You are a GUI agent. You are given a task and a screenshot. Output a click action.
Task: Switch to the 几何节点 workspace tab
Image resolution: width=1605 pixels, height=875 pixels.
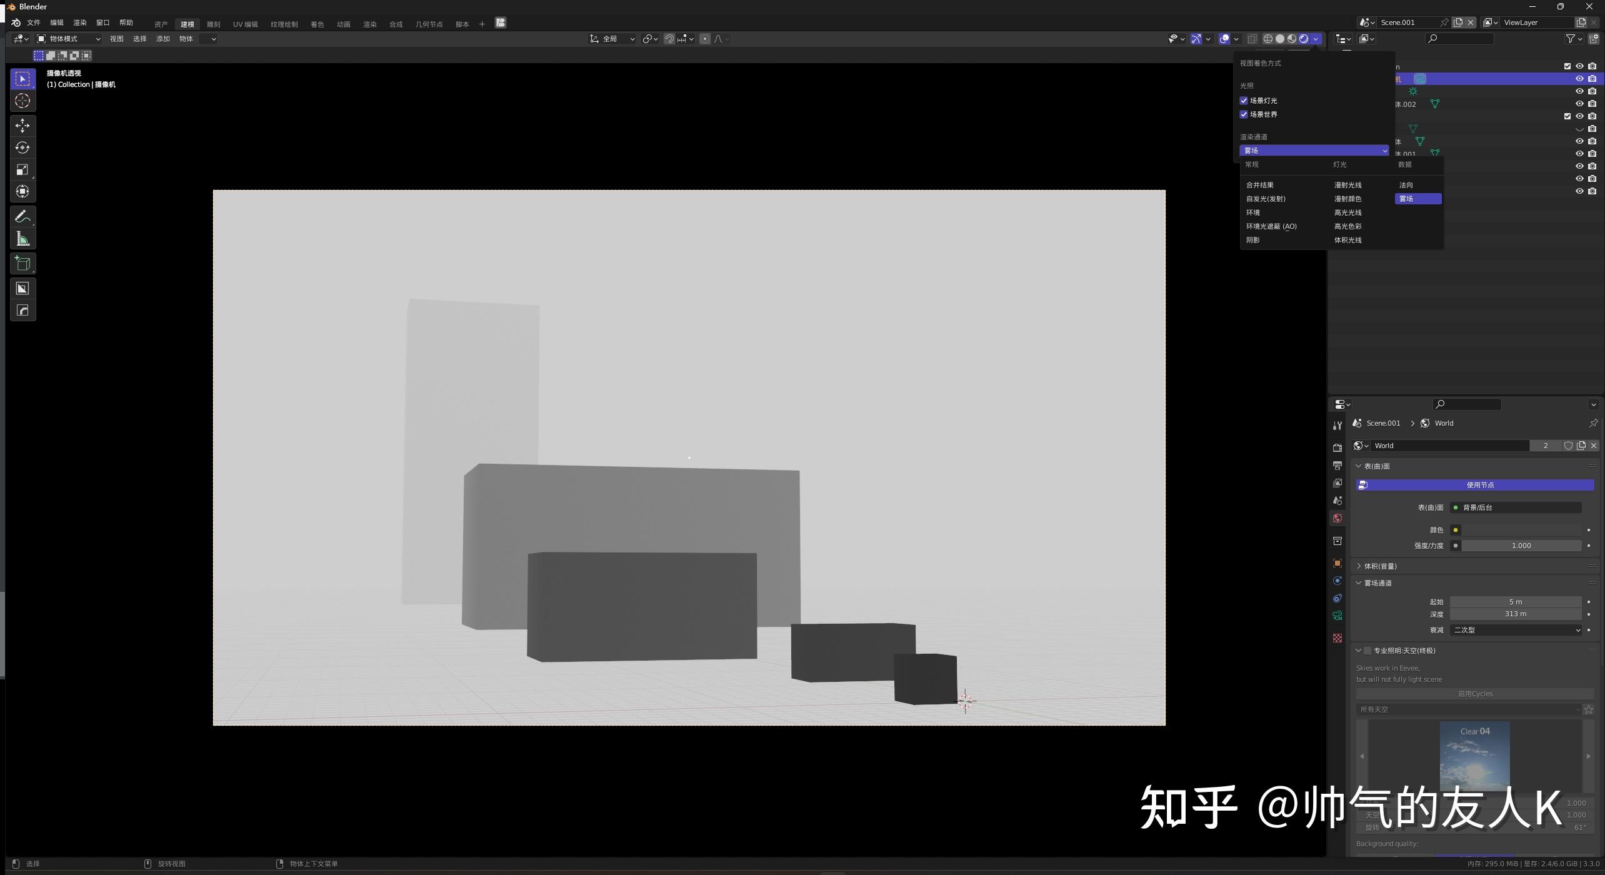click(x=429, y=24)
